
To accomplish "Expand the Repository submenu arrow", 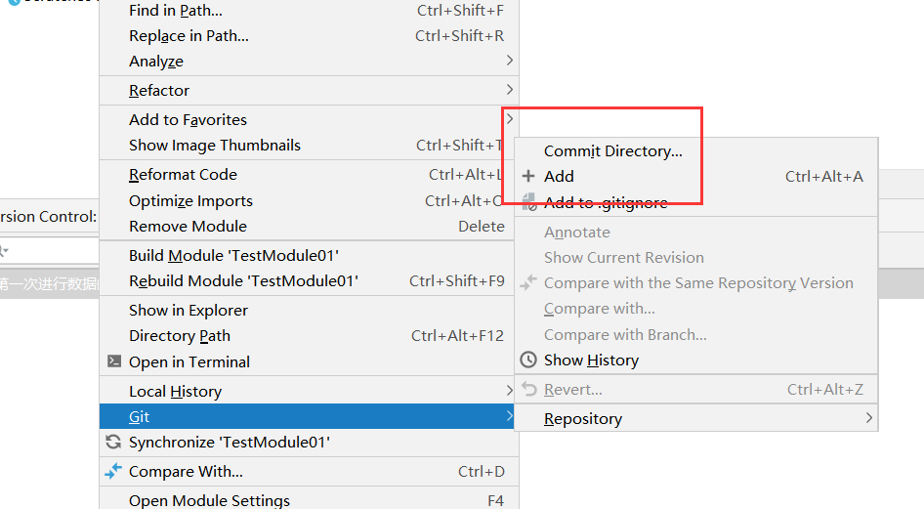I will click(869, 418).
